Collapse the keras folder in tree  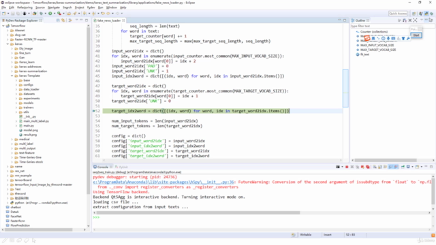(7, 44)
